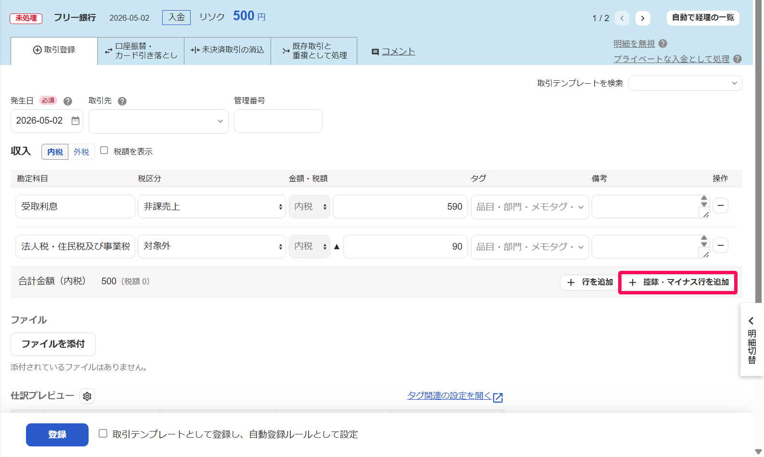Collapse the 明細切替 side panel arrow

pos(751,321)
